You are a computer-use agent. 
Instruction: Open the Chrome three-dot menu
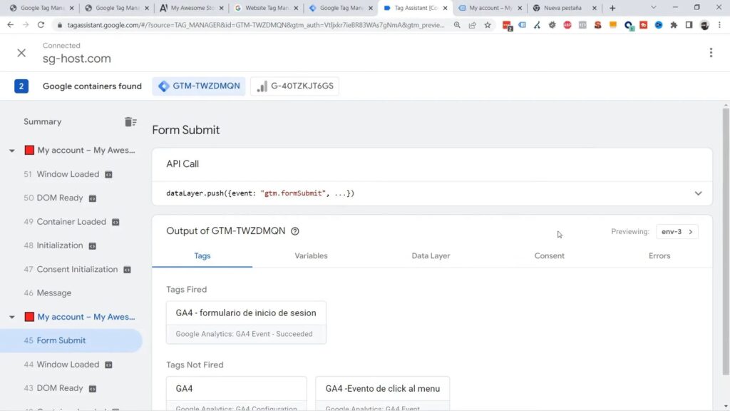[720, 25]
